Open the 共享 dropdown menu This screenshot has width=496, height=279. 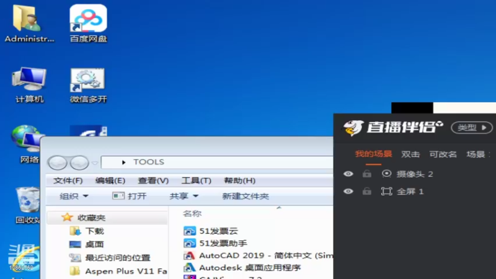click(184, 196)
